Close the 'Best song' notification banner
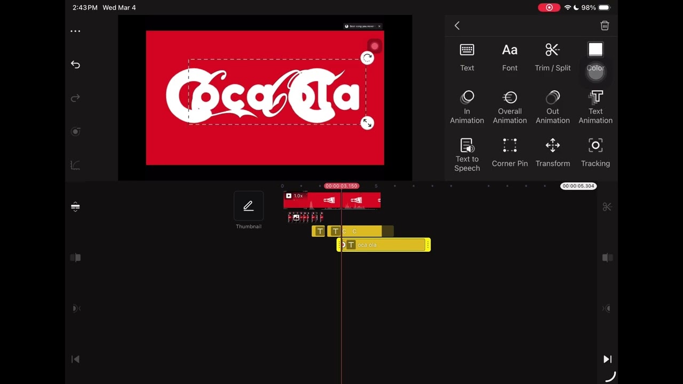Viewport: 683px width, 384px height. pyautogui.click(x=379, y=26)
